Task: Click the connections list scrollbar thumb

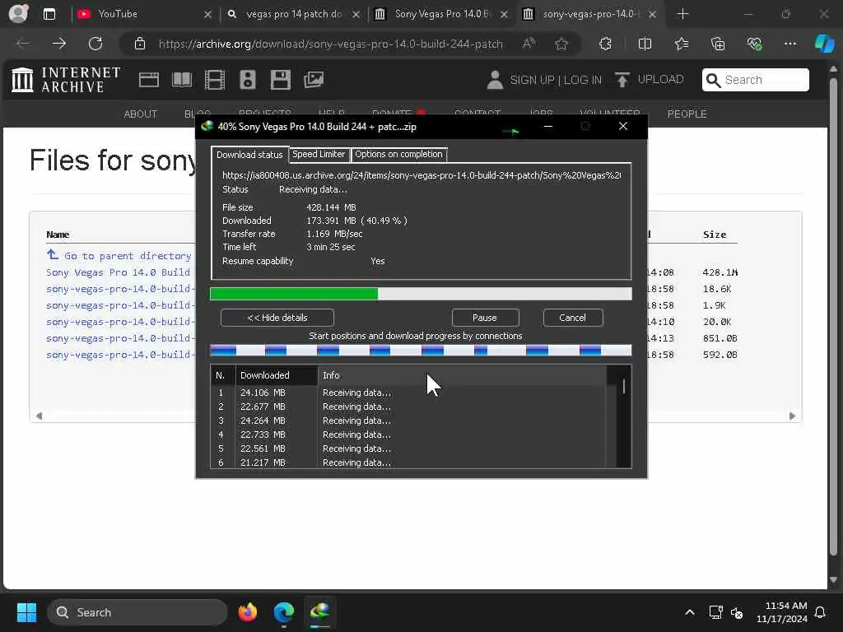Action: [624, 386]
